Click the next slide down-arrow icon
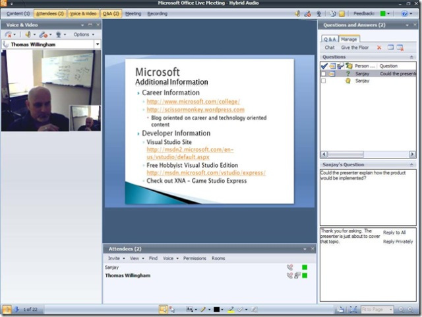Image resolution: width=422 pixels, height=317 pixels. point(16,310)
